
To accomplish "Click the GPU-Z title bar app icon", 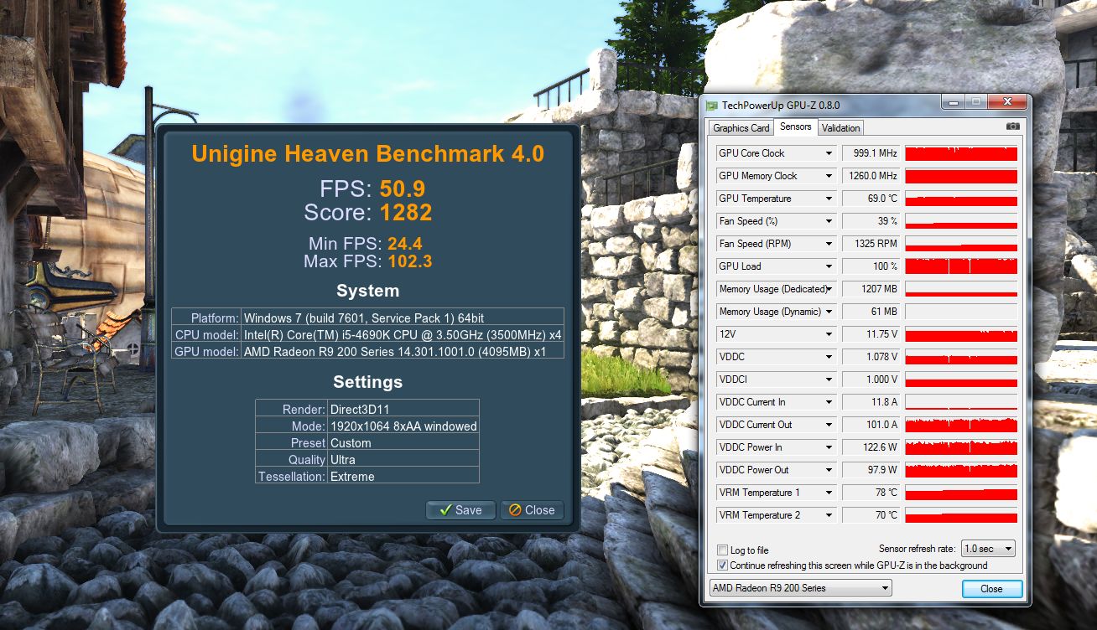I will tap(712, 106).
